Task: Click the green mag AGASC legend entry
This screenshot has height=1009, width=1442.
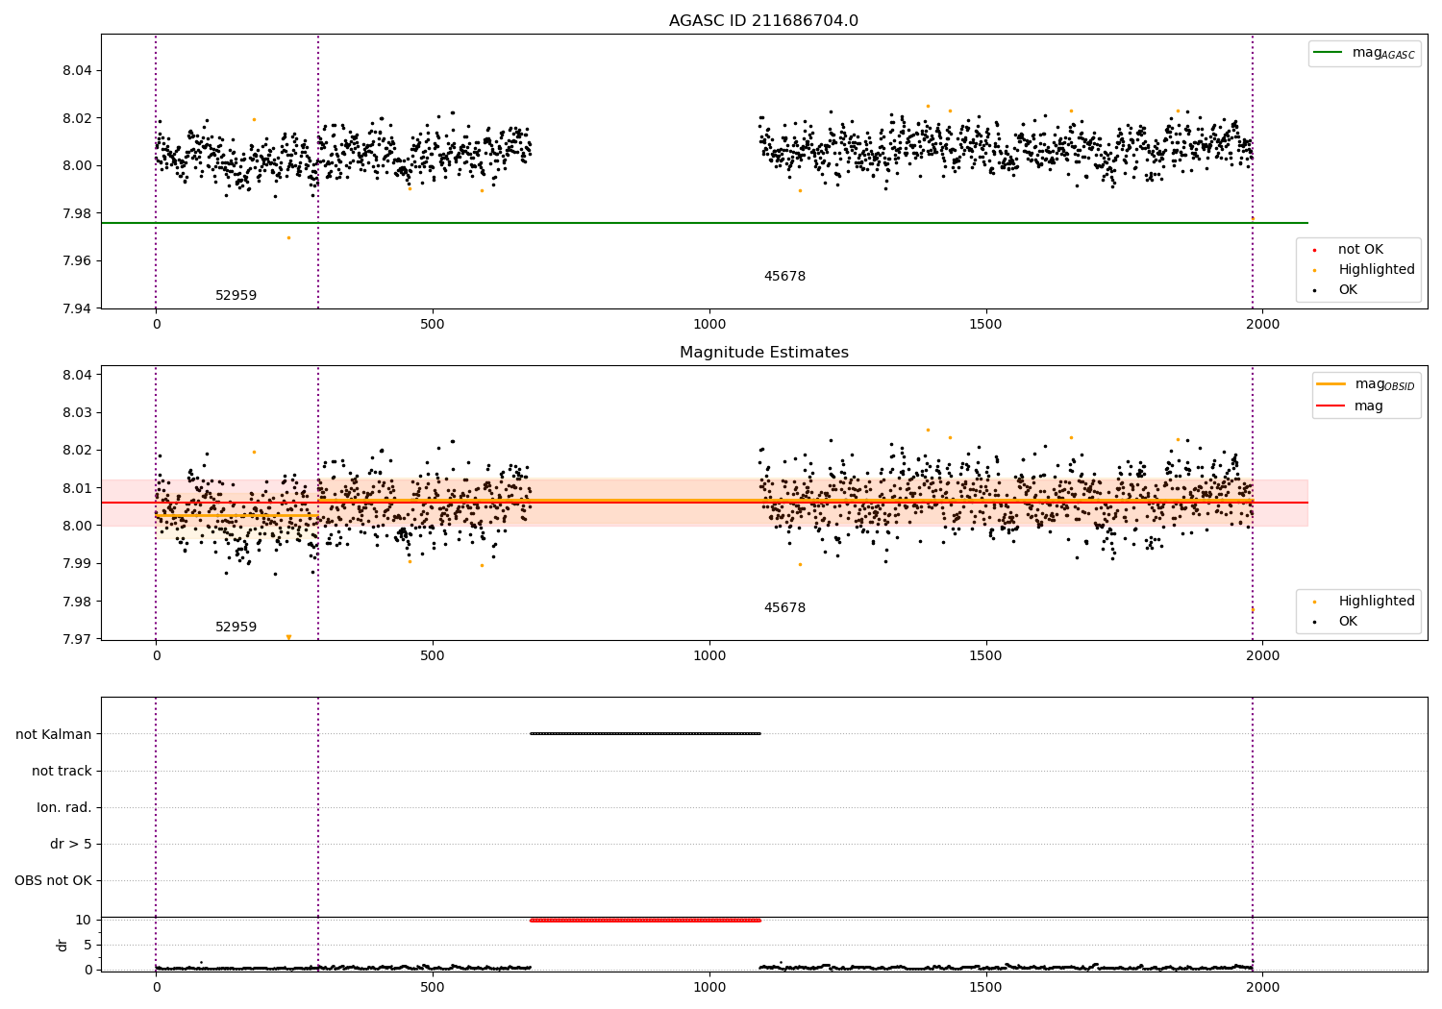Action: (1364, 53)
